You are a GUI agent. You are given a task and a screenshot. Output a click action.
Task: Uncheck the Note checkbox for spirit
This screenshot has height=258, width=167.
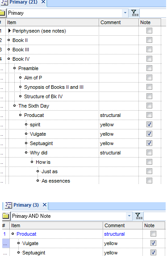coord(149,125)
